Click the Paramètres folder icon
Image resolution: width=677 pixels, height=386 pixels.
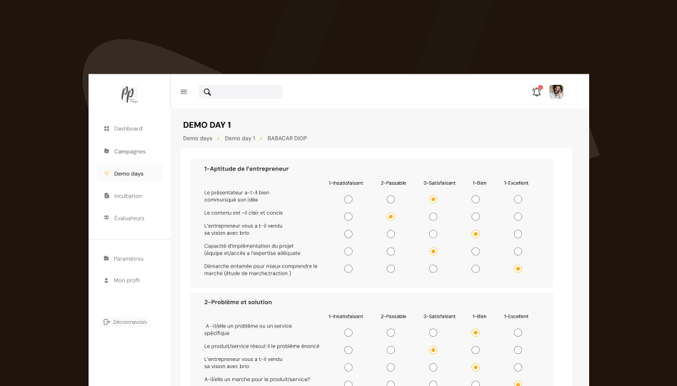click(x=106, y=258)
